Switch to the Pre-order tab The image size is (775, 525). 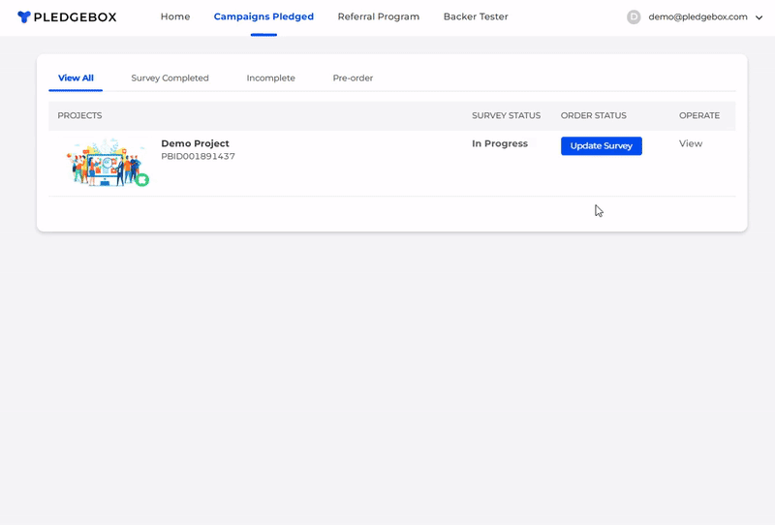point(353,77)
